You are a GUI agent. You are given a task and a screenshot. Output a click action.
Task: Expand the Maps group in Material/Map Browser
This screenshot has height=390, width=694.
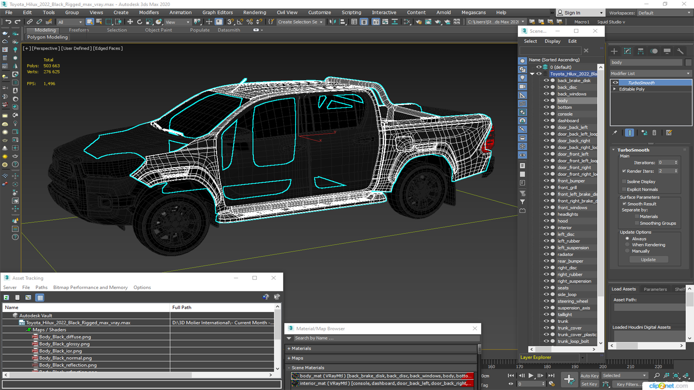(x=289, y=358)
